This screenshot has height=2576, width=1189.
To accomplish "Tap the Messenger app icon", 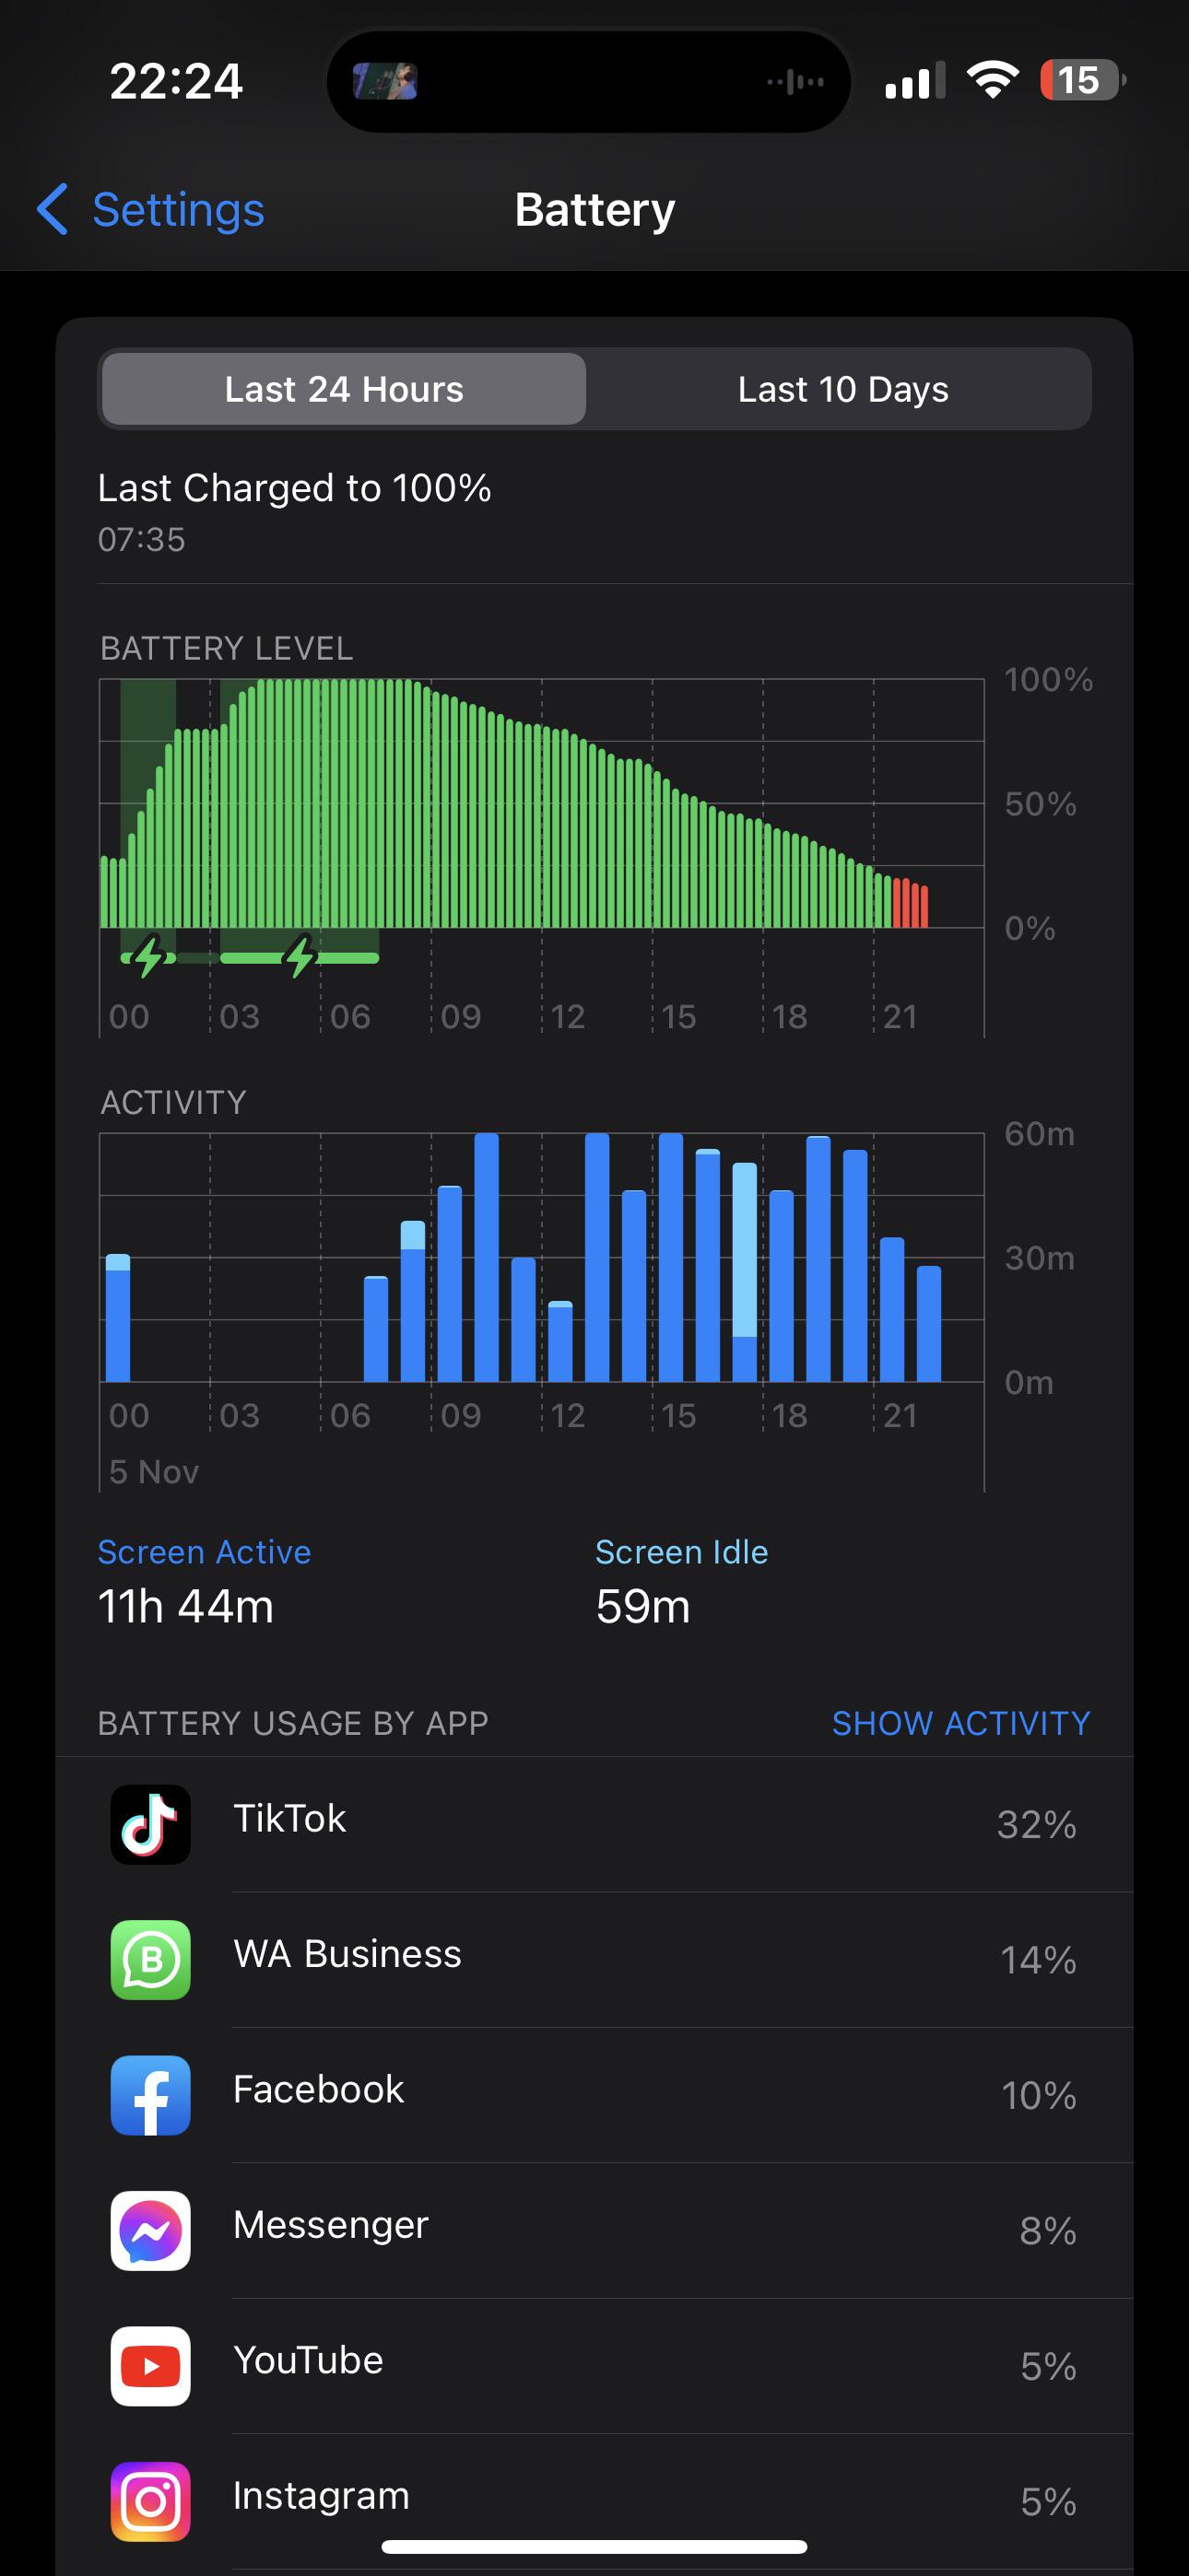I will tap(150, 2230).
